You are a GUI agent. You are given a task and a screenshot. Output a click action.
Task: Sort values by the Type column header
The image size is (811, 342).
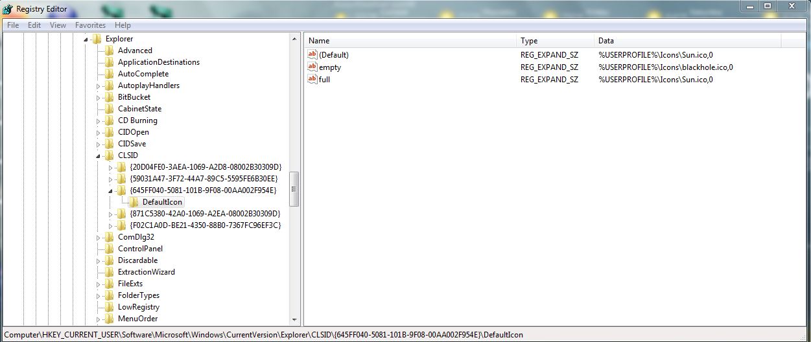click(556, 41)
